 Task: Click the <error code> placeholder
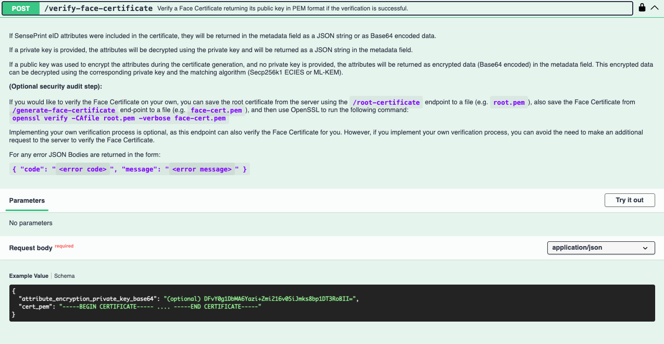pyautogui.click(x=83, y=169)
